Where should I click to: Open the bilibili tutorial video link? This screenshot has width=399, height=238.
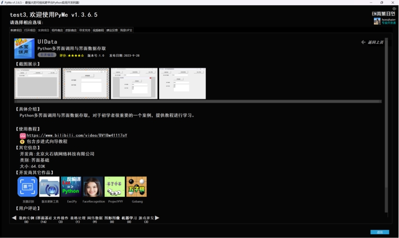click(x=76, y=135)
